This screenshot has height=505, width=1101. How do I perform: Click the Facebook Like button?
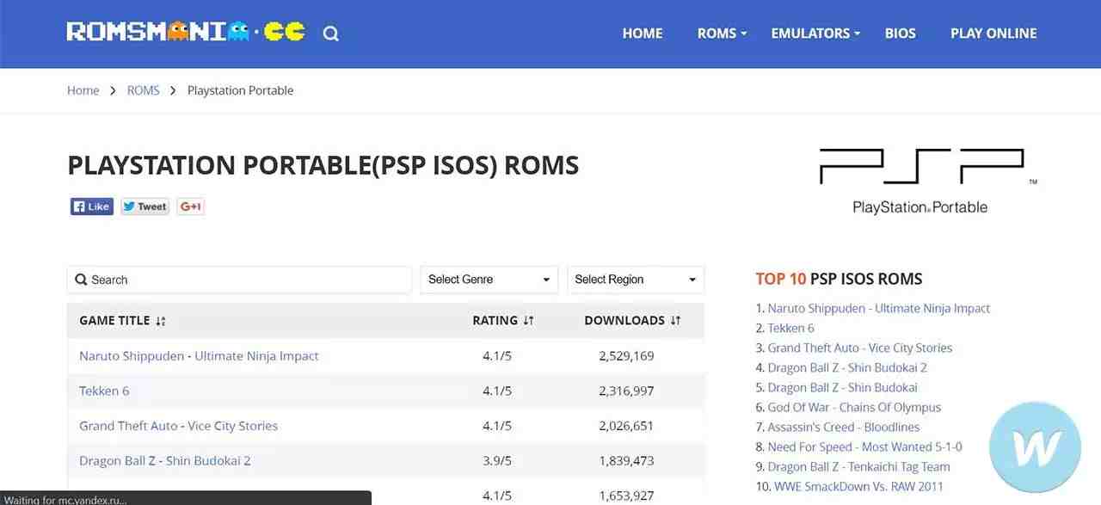tap(92, 206)
